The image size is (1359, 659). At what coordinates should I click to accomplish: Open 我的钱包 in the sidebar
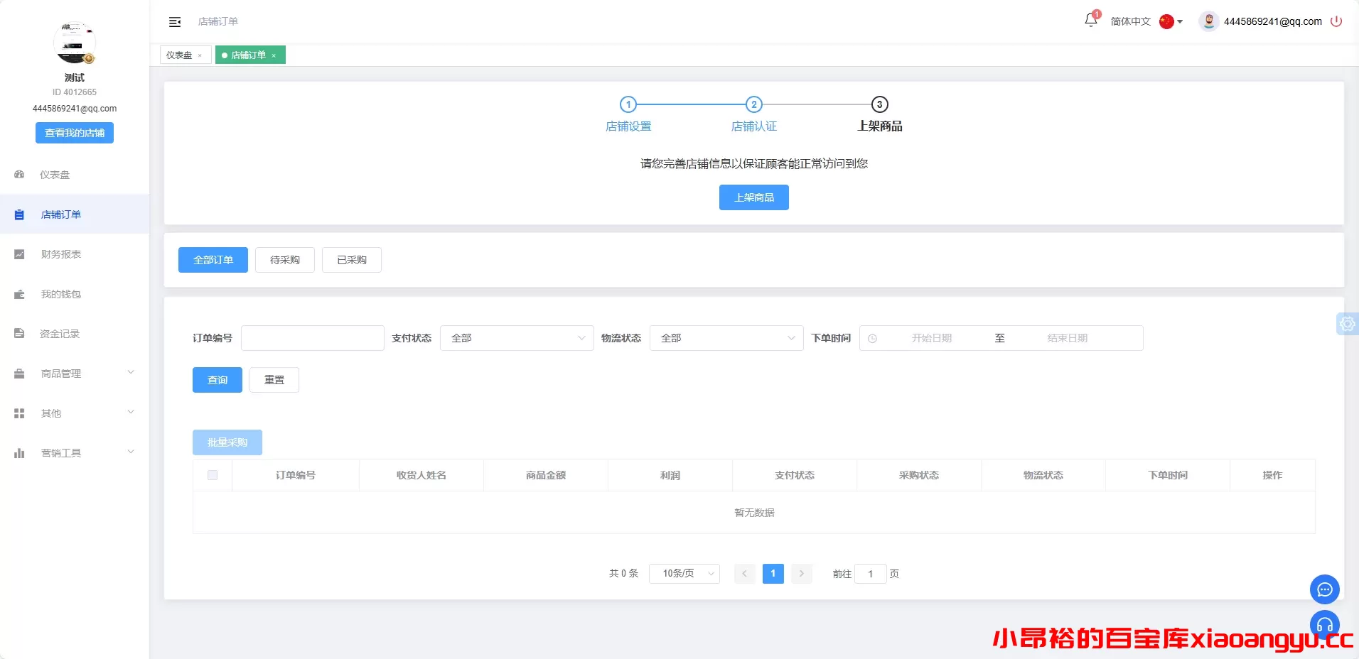tap(60, 294)
